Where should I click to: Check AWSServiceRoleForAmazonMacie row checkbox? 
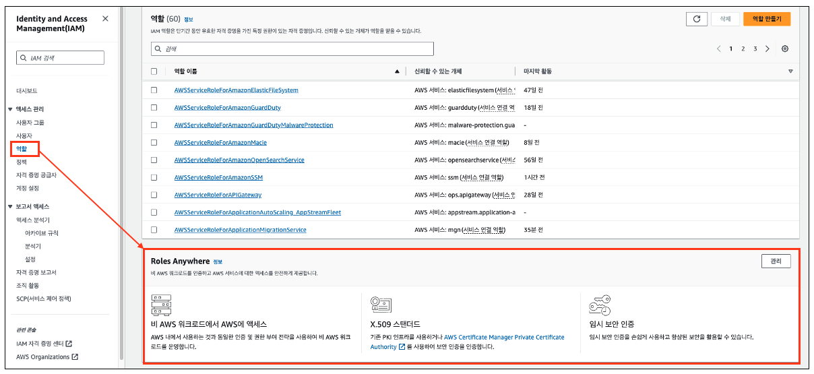[154, 142]
